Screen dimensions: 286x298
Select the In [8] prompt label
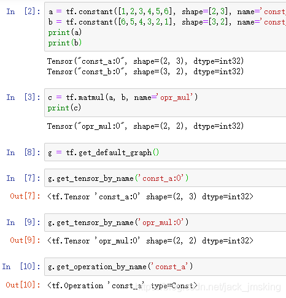click(x=23, y=153)
